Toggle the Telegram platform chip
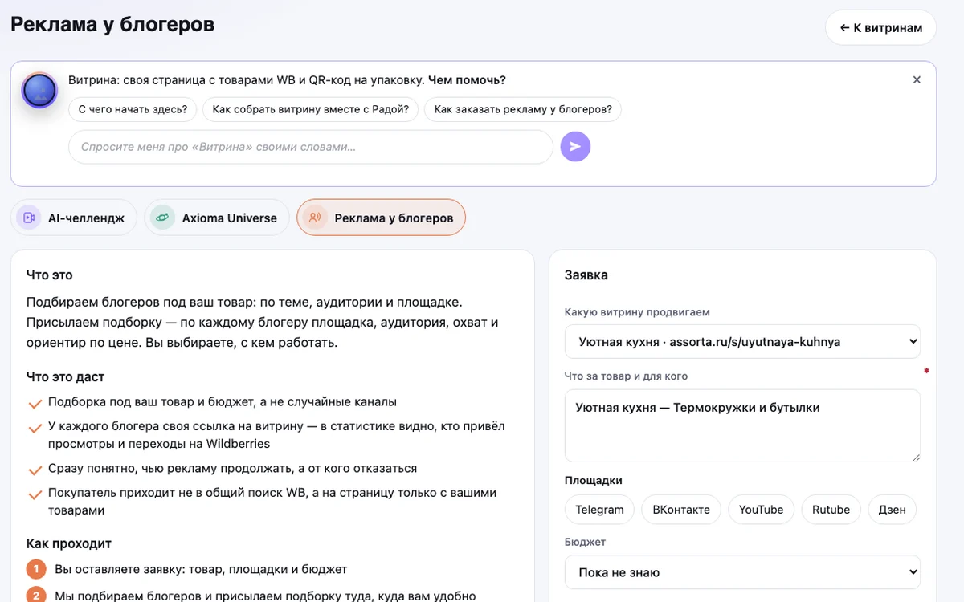This screenshot has width=964, height=602. click(x=599, y=510)
